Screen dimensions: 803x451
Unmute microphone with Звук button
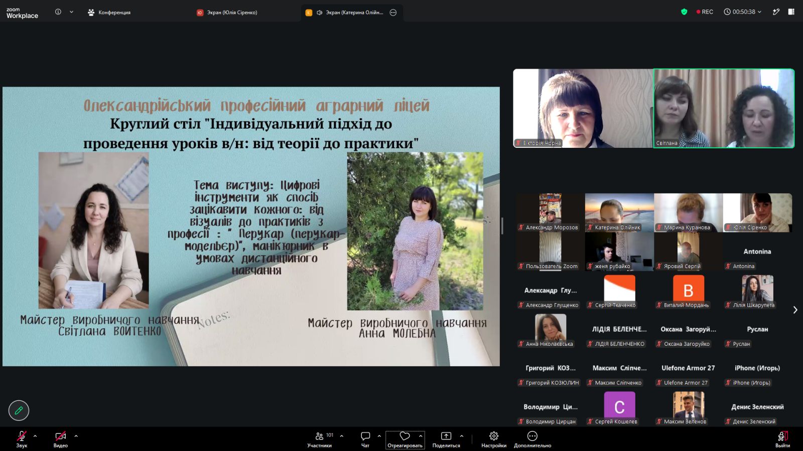click(22, 439)
